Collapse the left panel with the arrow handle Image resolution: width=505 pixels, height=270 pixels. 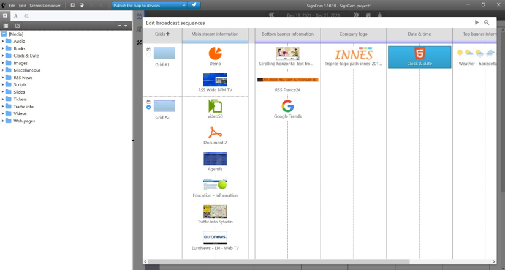tap(133, 140)
